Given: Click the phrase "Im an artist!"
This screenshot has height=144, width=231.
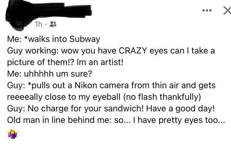Looking at the screenshot, I should click(x=100, y=62).
